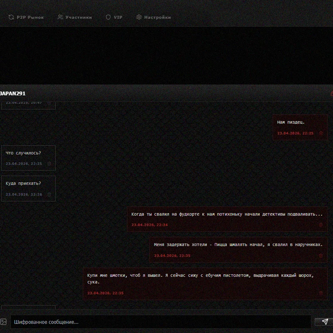Delete the 'Что случилось?' message via trash icon
The image size is (333, 333).
pyautogui.click(x=49, y=164)
